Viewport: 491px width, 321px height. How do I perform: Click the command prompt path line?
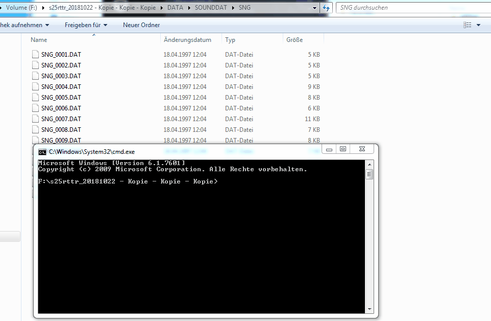tap(128, 181)
